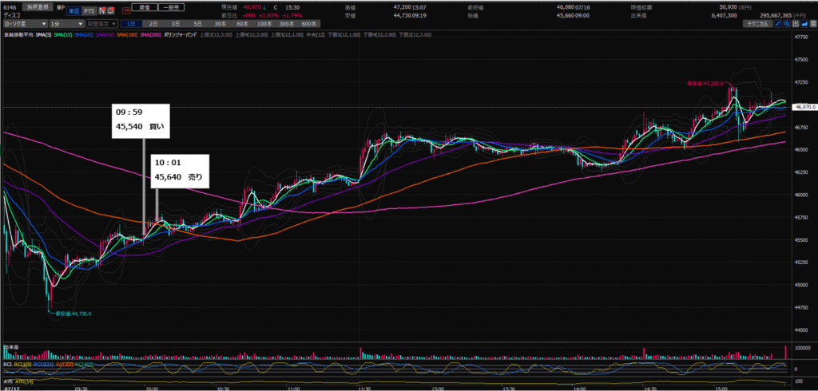Open the ローソク足 chart type dropdown

24,24
